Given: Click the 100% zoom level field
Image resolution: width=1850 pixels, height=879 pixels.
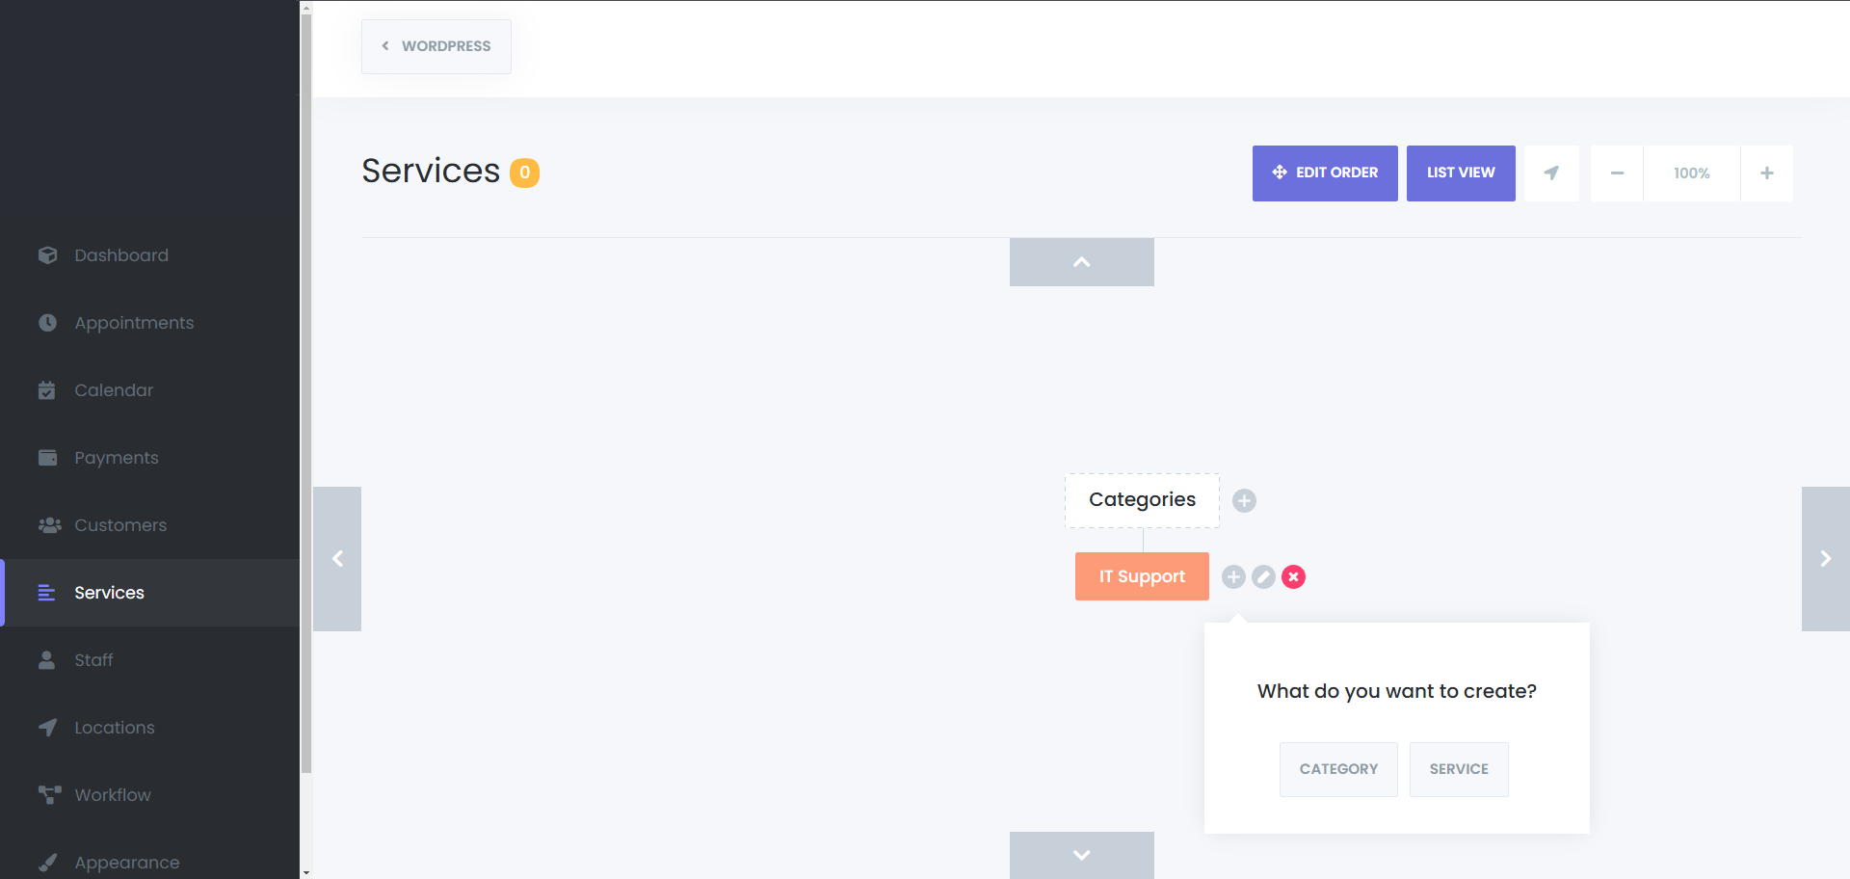Looking at the screenshot, I should coord(1691,173).
